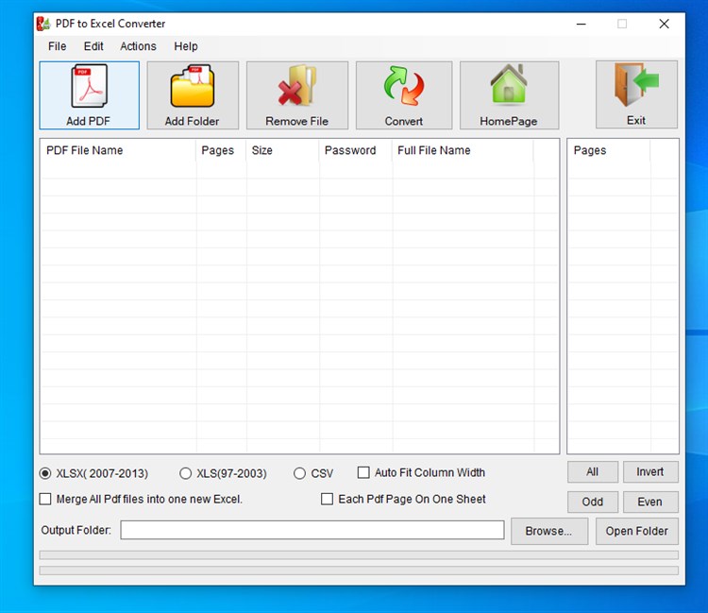This screenshot has height=613, width=708.
Task: Click the upper progress bar
Action: tap(359, 555)
